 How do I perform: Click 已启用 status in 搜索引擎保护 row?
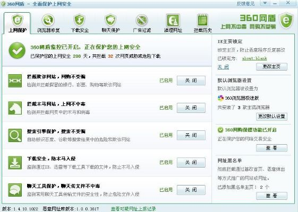coord(166,135)
